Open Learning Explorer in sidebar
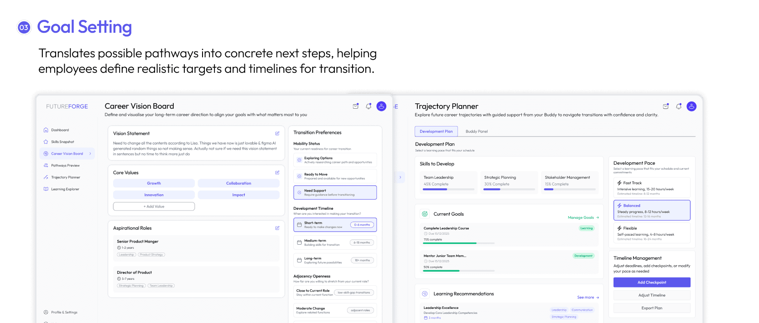This screenshot has width=759, height=323. pyautogui.click(x=65, y=189)
